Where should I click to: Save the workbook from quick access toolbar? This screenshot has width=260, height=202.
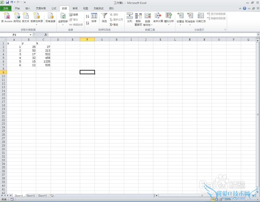[7, 2]
